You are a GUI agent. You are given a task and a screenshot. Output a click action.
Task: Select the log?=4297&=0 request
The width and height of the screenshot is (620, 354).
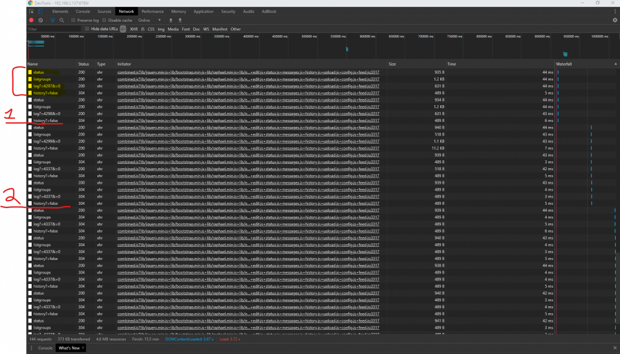click(46, 86)
